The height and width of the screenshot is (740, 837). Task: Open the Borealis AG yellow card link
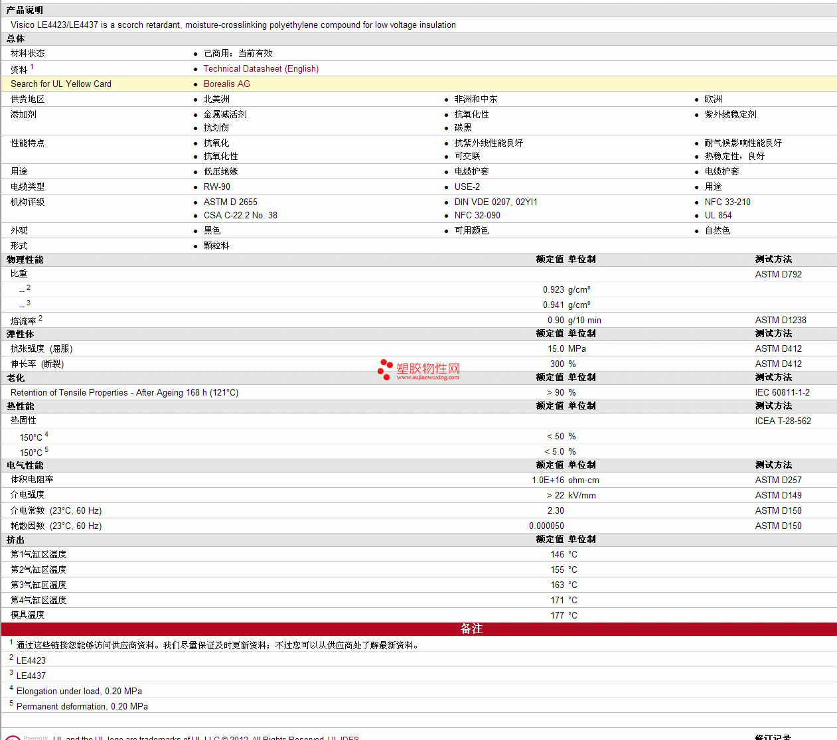tap(227, 84)
